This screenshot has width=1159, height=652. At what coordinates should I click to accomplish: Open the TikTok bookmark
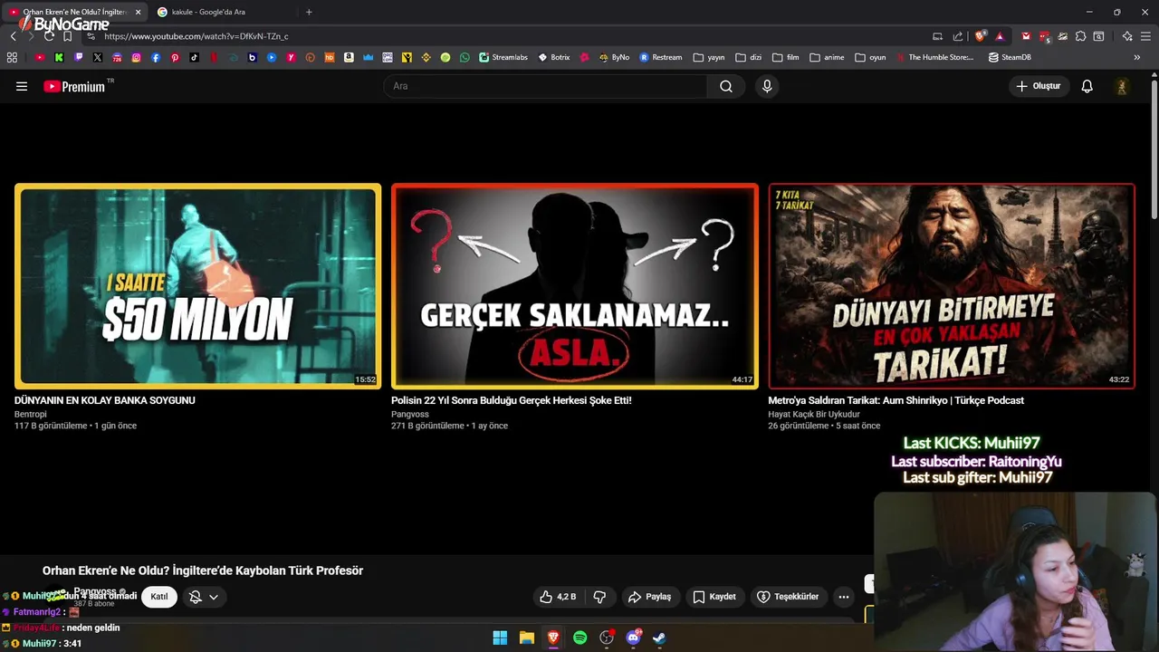tap(195, 57)
